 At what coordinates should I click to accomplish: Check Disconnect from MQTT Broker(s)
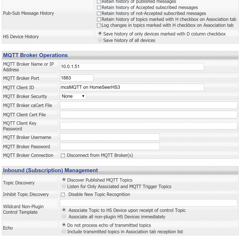(x=63, y=155)
